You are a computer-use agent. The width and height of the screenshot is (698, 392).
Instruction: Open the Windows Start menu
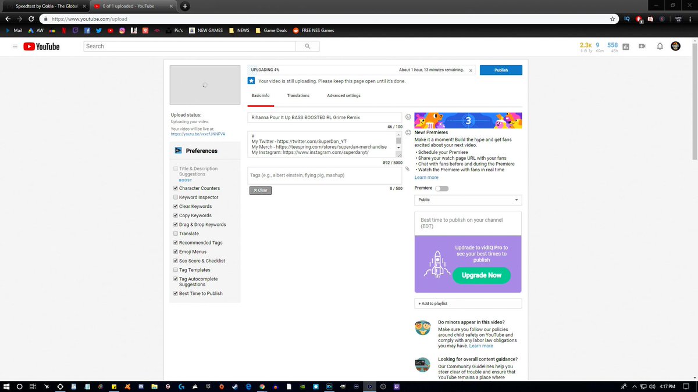coord(7,386)
